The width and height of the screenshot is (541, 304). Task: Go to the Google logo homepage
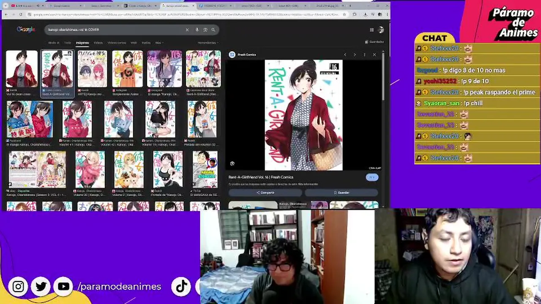[26, 30]
